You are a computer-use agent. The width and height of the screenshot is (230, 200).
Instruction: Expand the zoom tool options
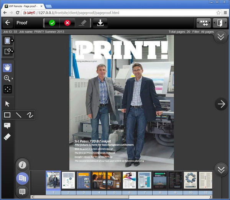click(x=12, y=79)
